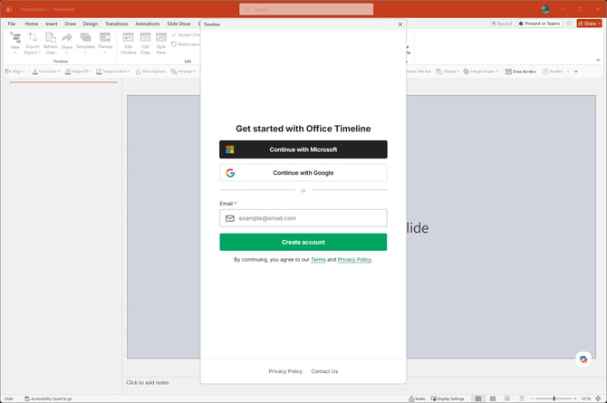Switch to the Home tab
607x403 pixels.
(32, 24)
